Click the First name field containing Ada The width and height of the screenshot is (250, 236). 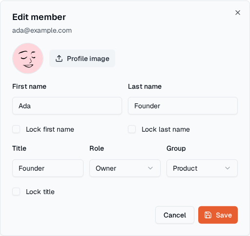(67, 106)
